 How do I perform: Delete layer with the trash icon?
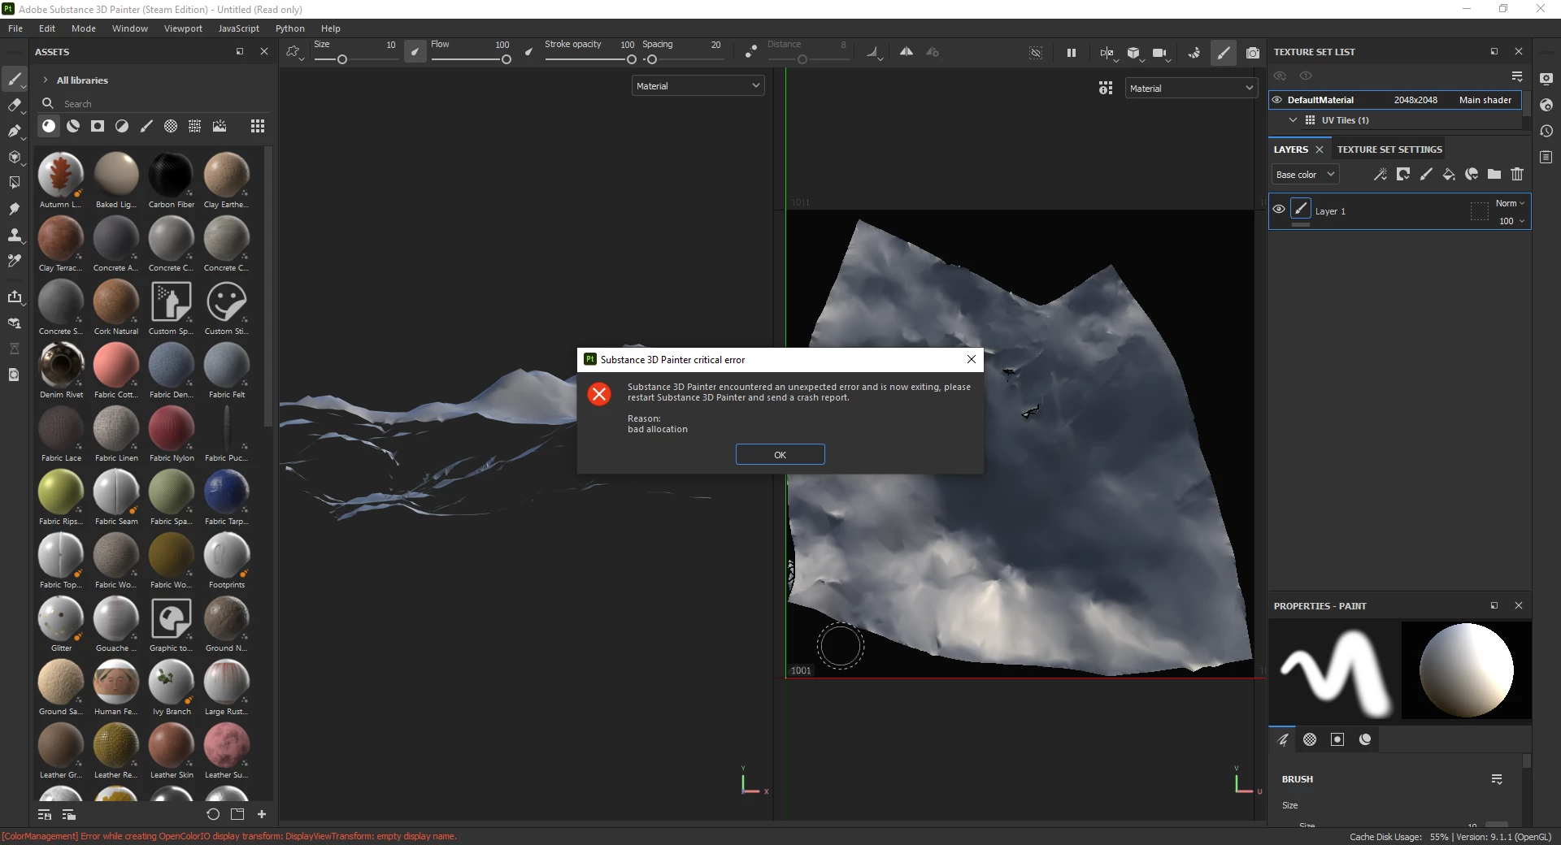tap(1517, 174)
